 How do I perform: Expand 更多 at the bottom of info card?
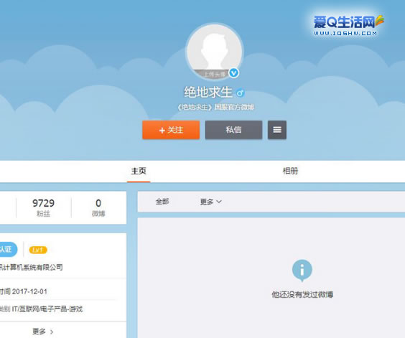[43, 332]
